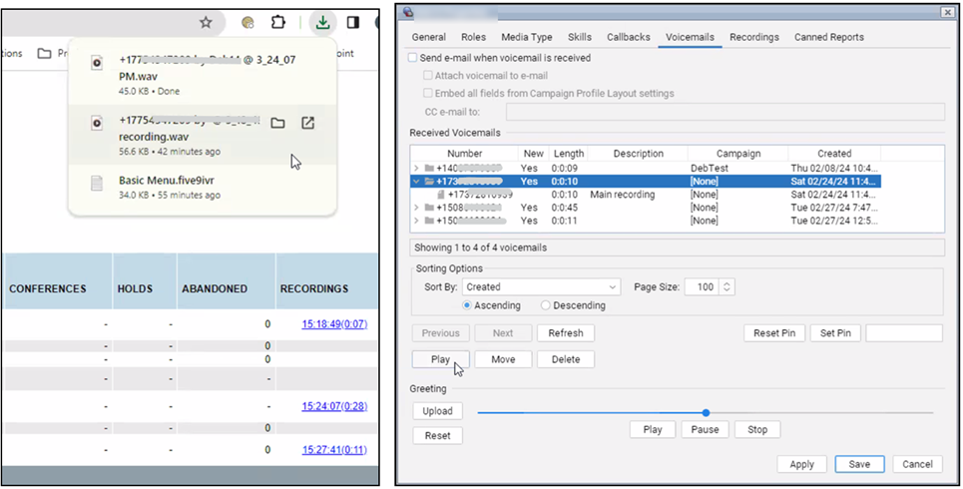Click the Cancel button

(917, 464)
